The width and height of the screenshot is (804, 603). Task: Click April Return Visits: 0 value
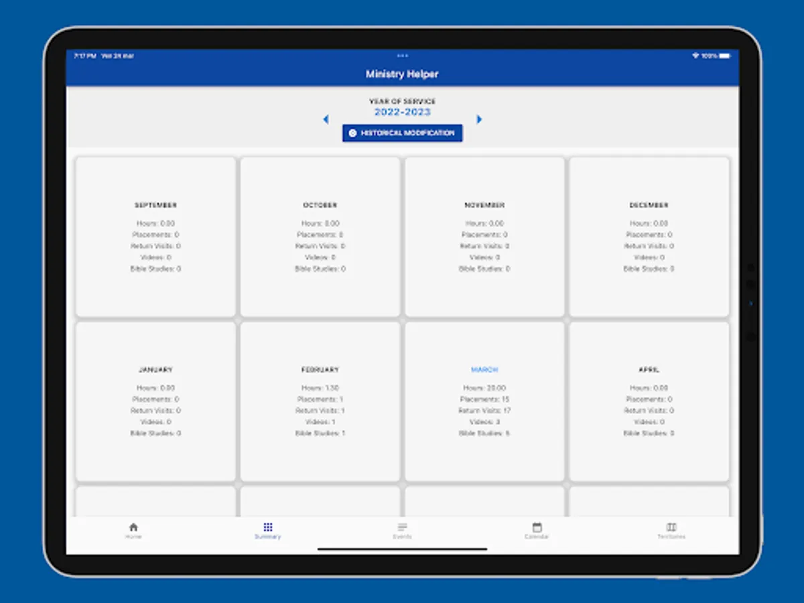point(649,411)
